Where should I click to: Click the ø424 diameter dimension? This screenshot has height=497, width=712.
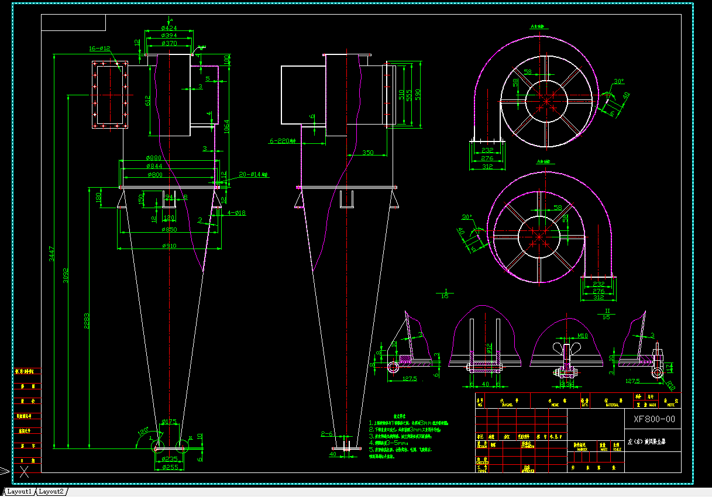coord(169,28)
